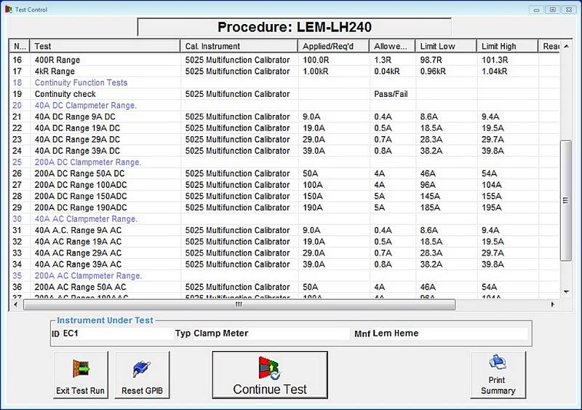
Task: Select '200A AC Clampmeter Range.' heading
Action: tap(284, 275)
